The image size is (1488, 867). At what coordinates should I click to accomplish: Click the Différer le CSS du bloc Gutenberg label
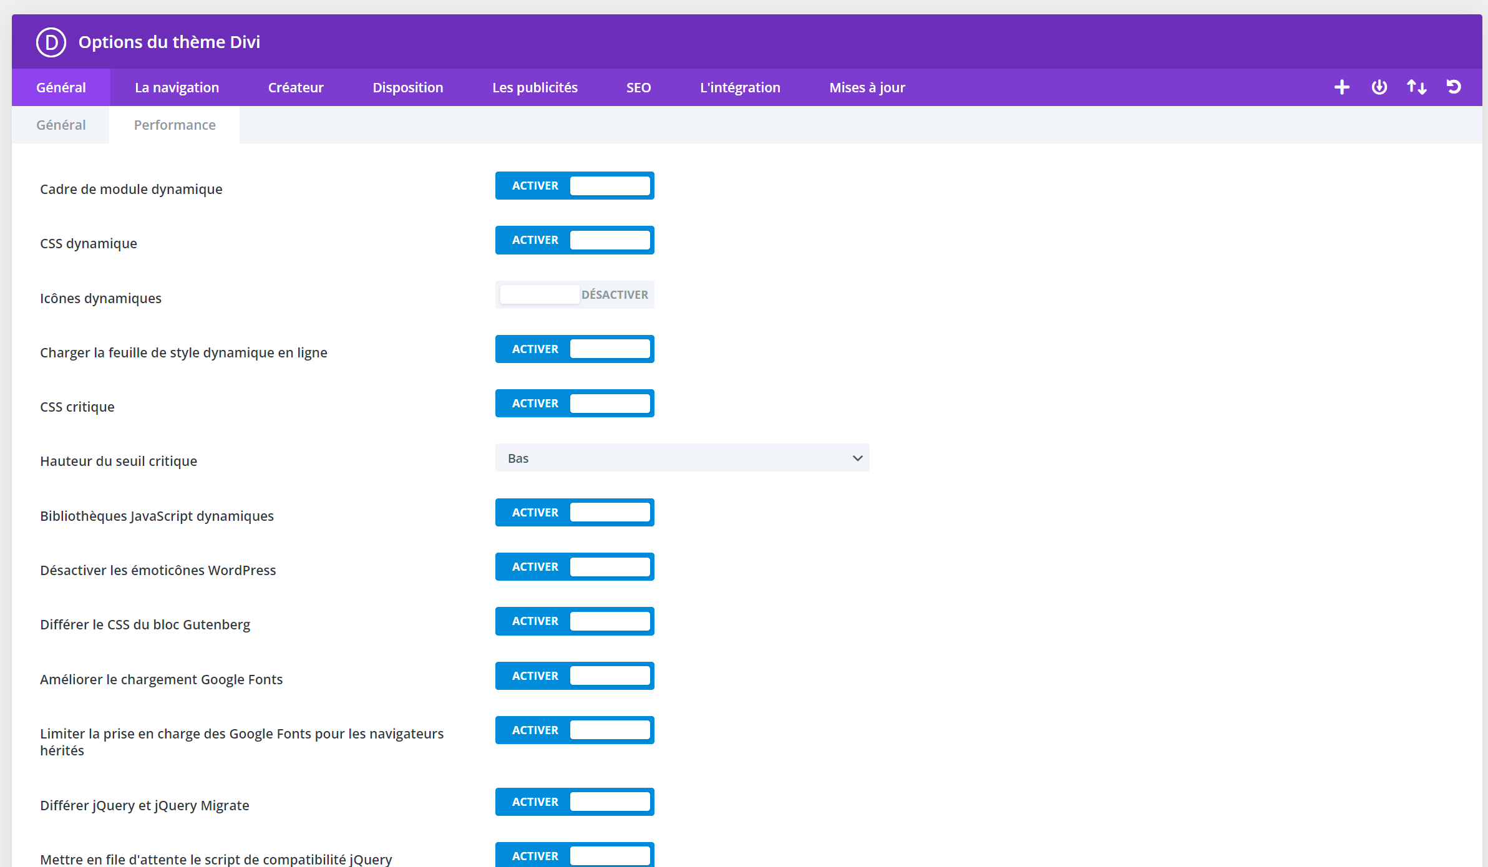point(145,625)
